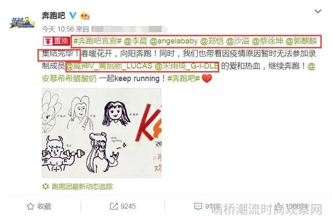Viewport: 332px width, 216px height.
Task: Favorite the post with 收藏 star
Action: click(39, 206)
